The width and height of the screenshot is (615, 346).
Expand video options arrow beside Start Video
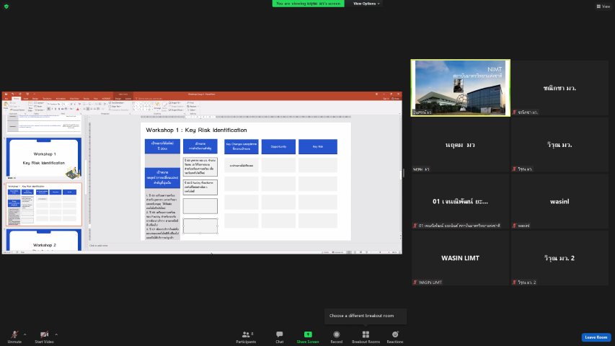[56, 334]
